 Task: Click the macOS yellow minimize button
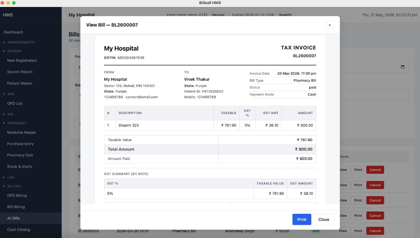pos(8,3)
